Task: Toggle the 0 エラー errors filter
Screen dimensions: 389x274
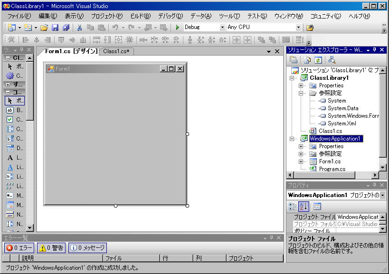Action: [19, 247]
